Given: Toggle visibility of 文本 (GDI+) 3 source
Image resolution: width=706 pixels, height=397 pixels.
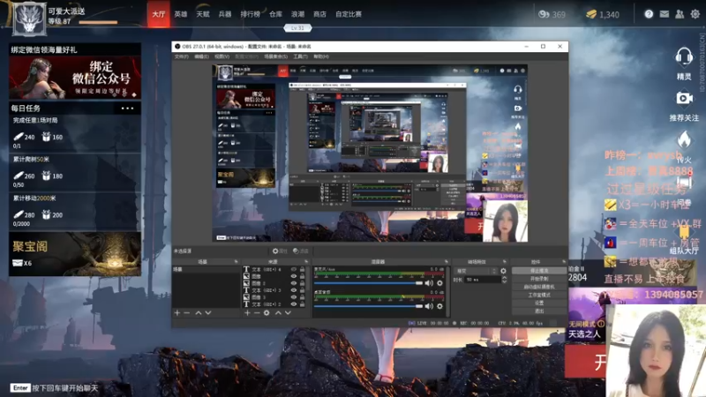Looking at the screenshot, I should tap(294, 290).
